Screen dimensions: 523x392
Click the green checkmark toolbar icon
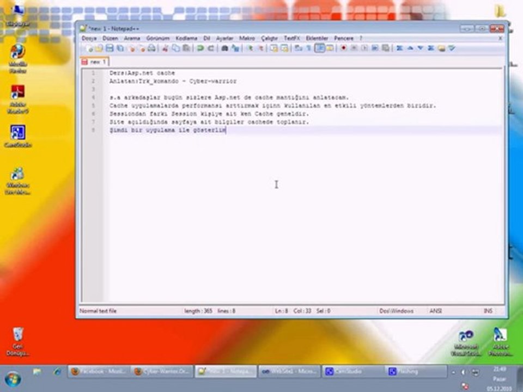[x=452, y=48]
